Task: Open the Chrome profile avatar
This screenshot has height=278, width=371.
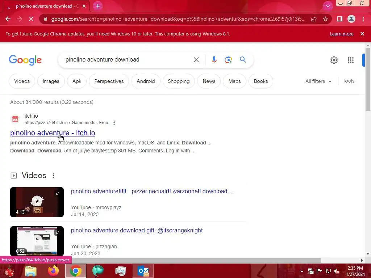Action: click(351, 19)
